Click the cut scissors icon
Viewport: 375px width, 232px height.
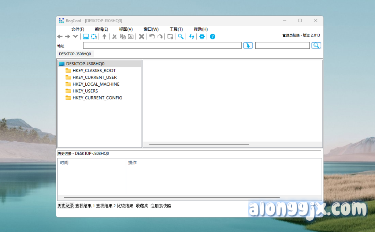[x=114, y=37]
